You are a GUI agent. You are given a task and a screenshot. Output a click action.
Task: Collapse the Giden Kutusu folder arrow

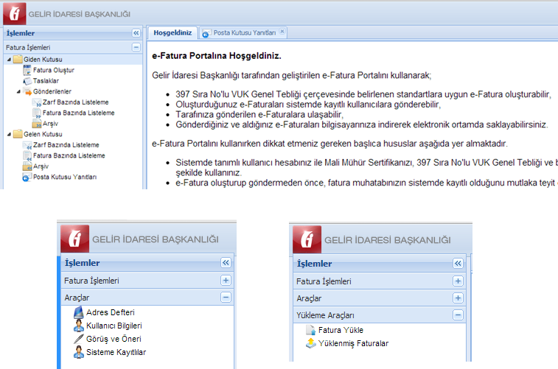7,59
